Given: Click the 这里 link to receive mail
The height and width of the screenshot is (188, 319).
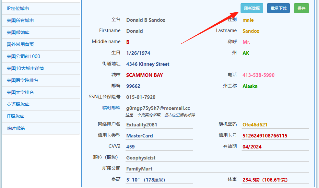Looking at the screenshot, I should (x=175, y=115).
